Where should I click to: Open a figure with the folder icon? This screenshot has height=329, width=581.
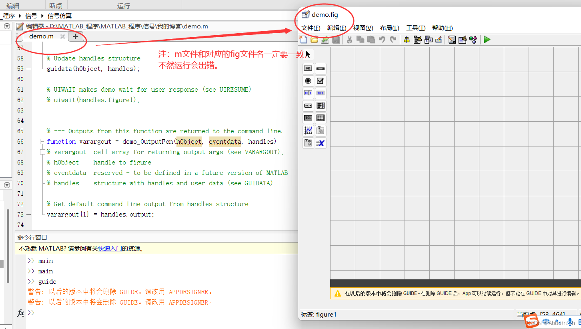point(315,39)
